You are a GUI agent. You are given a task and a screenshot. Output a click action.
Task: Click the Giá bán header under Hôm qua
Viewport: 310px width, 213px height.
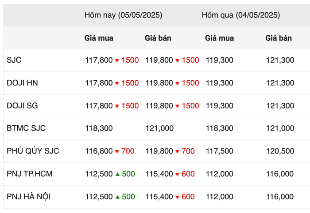pos(279,38)
